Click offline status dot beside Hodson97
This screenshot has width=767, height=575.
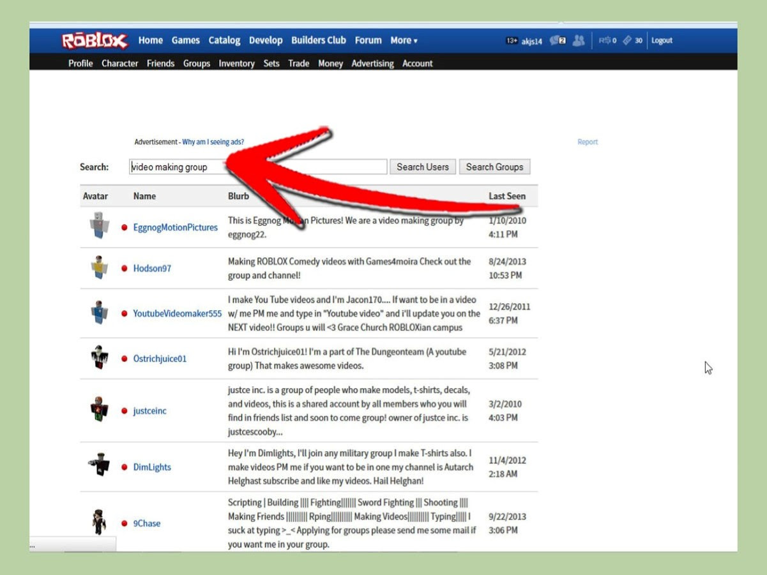[x=125, y=269]
